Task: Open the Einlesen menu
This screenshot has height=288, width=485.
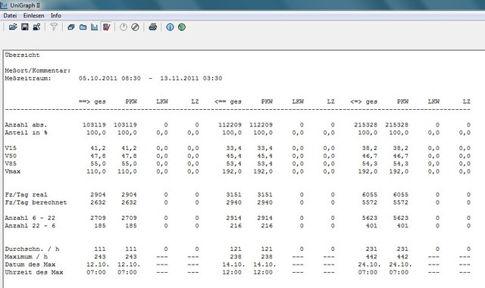Action: (x=33, y=15)
